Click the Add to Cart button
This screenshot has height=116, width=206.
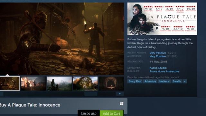(x=112, y=113)
